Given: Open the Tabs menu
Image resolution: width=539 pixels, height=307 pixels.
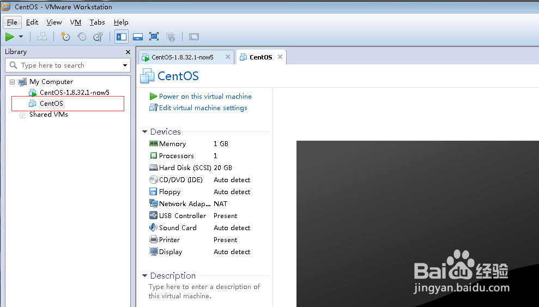Looking at the screenshot, I should tap(97, 22).
